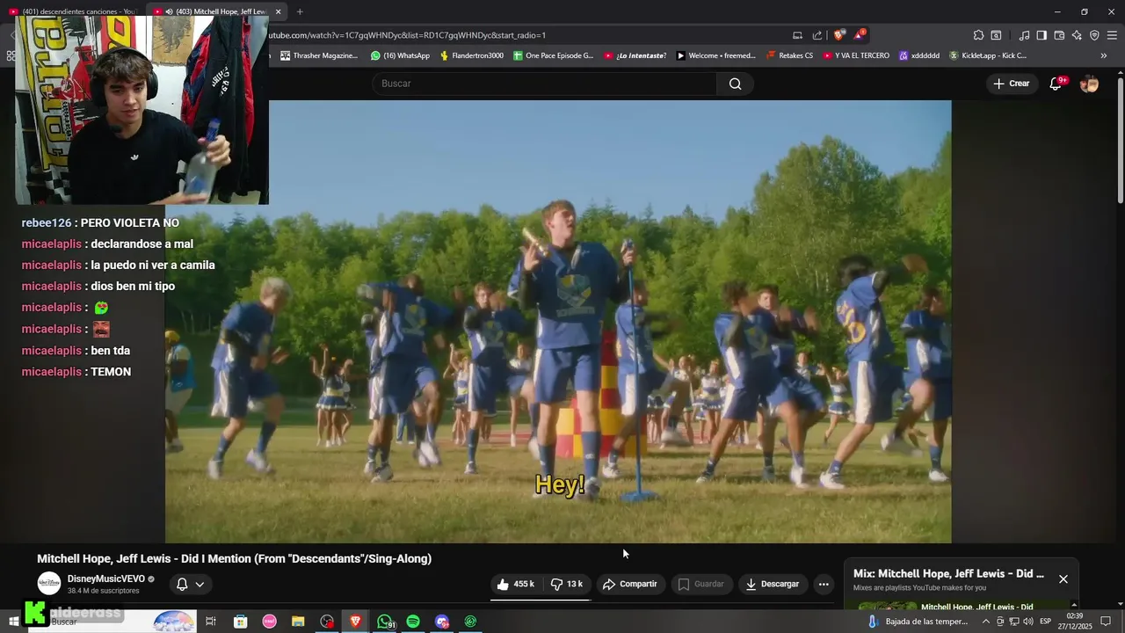Viewport: 1125px width, 633px height.
Task: Open the xdddddd bookmark
Action: click(x=919, y=55)
